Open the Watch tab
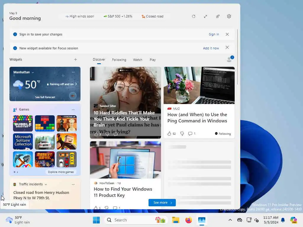Viewport: 303px width, 227px height. coord(138,60)
